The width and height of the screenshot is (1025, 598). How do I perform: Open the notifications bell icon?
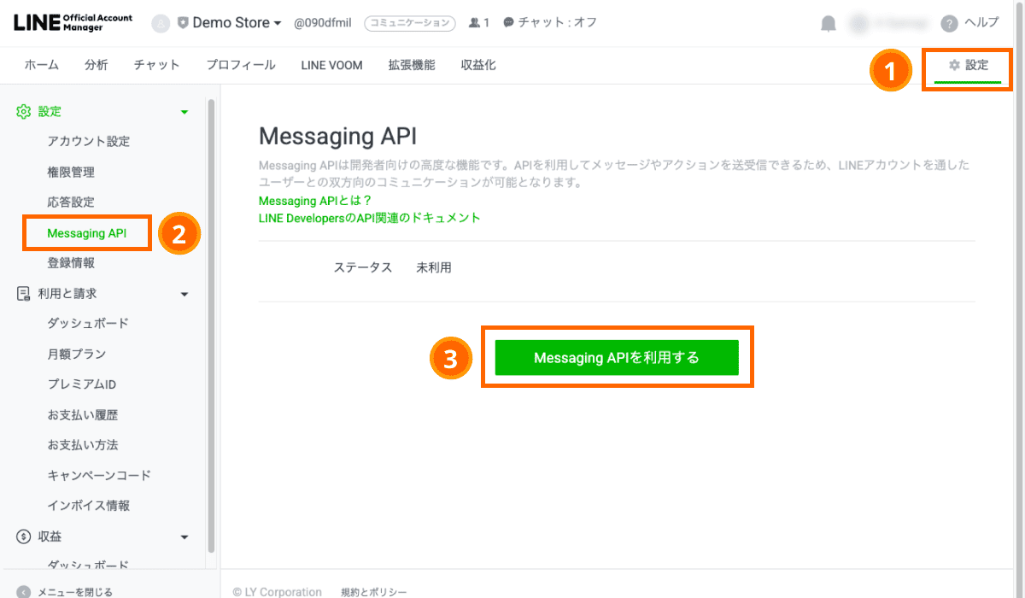coord(828,24)
